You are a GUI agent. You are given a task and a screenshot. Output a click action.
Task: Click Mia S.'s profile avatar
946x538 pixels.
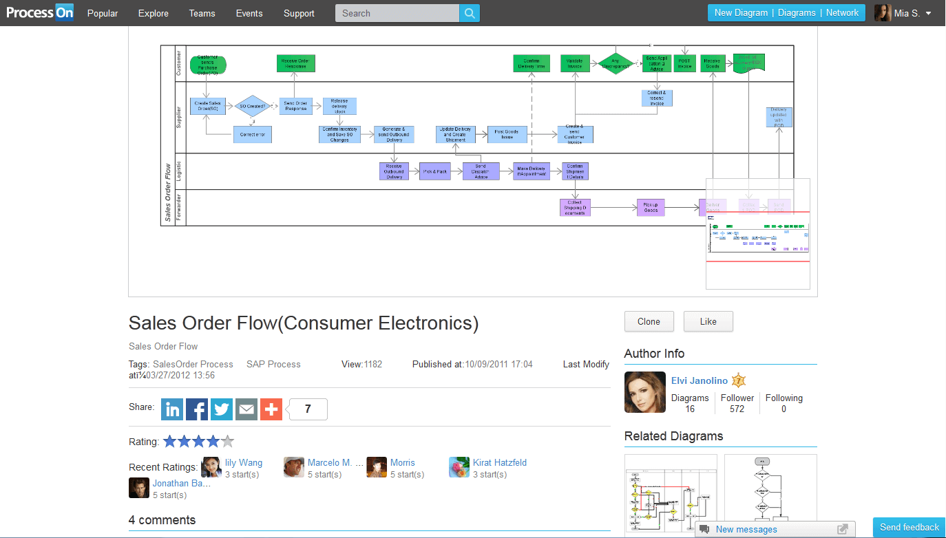(883, 12)
